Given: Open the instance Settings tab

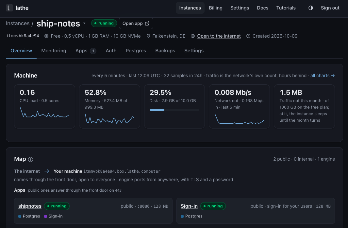Looking at the screenshot, I should point(194,51).
